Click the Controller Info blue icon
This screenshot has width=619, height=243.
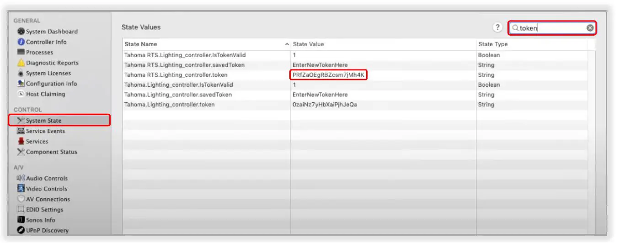[21, 42]
